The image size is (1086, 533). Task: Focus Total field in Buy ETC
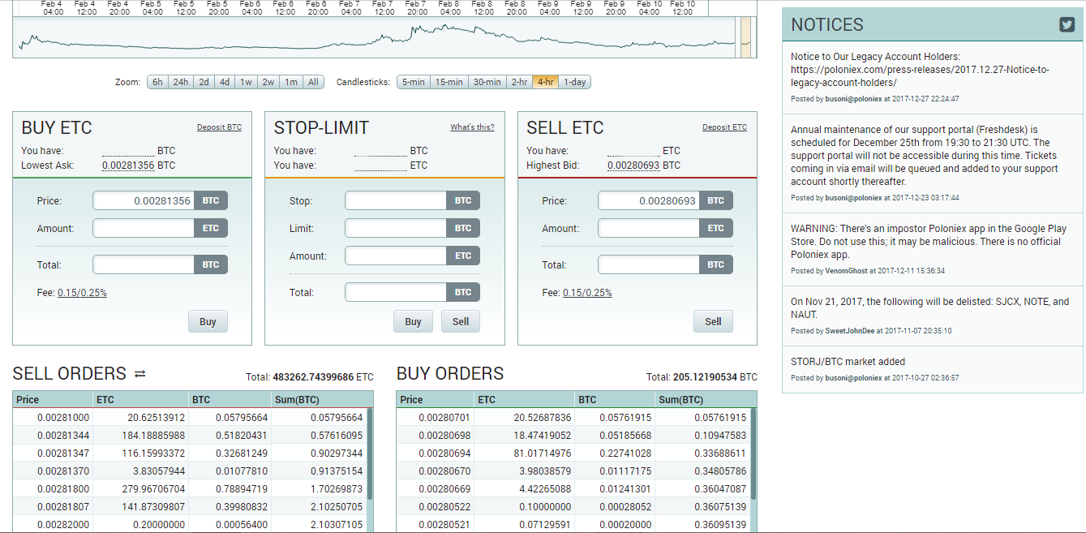144,264
